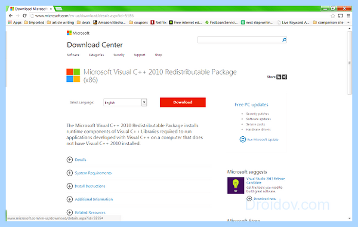Click the RSS share icon

click(x=279, y=77)
